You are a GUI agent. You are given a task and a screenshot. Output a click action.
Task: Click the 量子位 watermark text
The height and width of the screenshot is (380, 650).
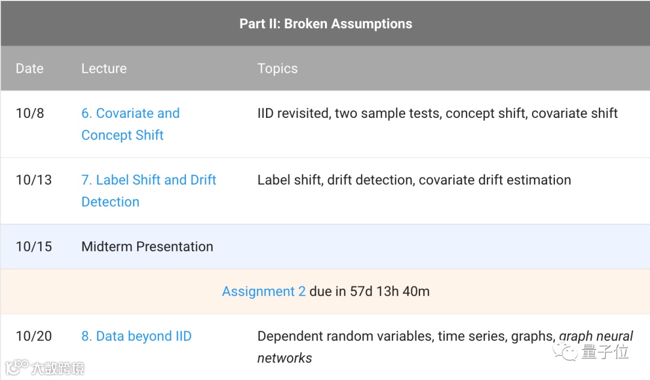(605, 352)
